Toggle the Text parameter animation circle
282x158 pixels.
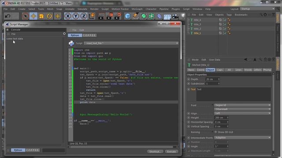coord(189,89)
